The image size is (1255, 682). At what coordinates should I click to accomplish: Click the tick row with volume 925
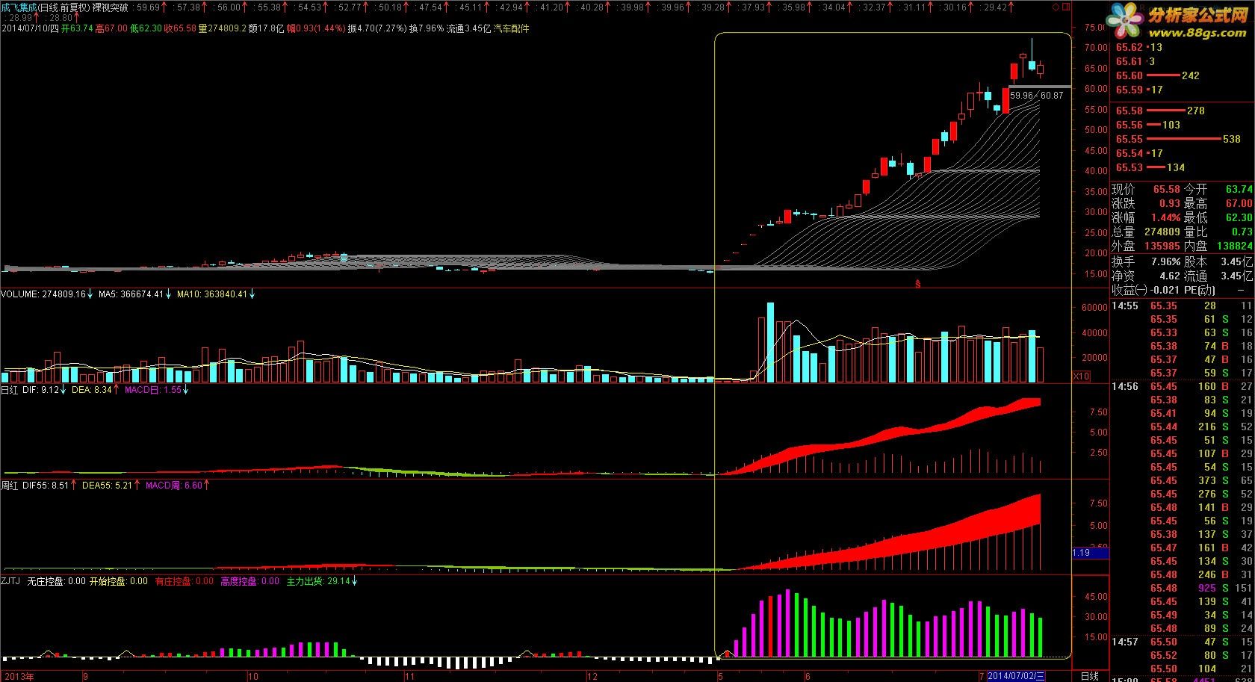point(1183,589)
